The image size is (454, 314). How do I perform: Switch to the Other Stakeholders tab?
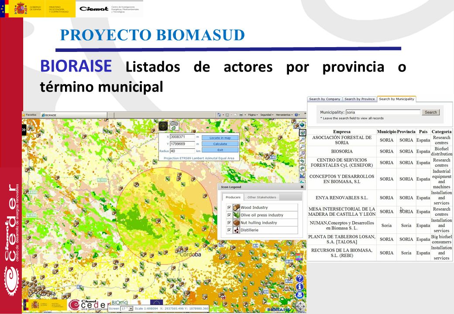tap(261, 197)
